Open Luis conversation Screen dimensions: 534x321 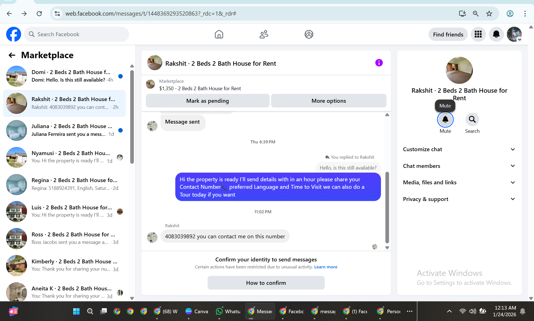64,212
